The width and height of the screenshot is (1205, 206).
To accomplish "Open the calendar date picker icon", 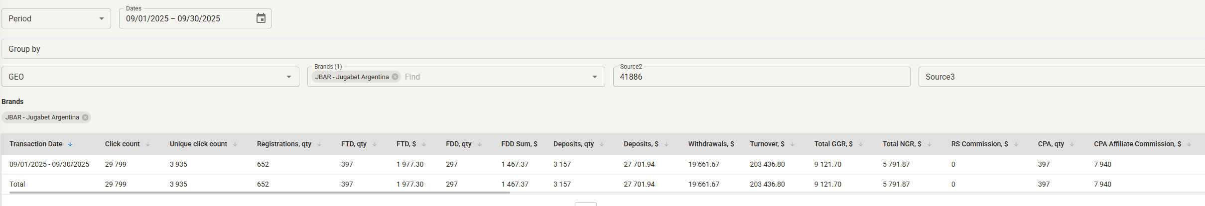I will pos(261,18).
